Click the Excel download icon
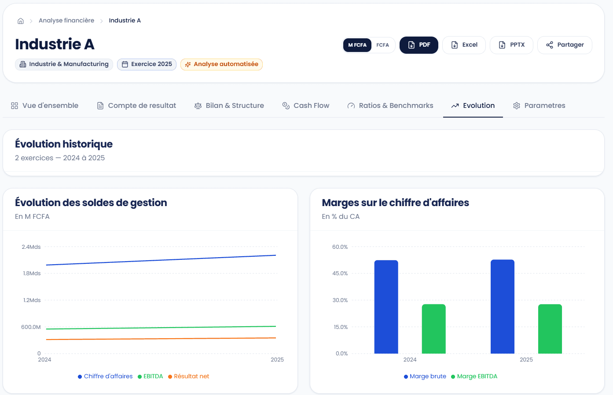The height and width of the screenshot is (395, 613). [455, 45]
